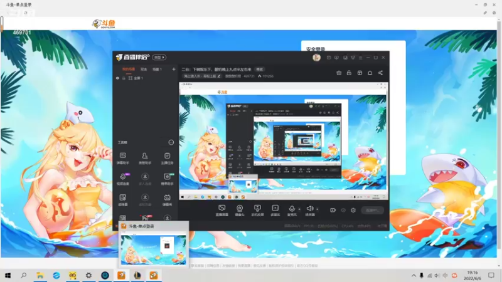The height and width of the screenshot is (282, 502).
Task: Start recording with the camera record icon
Action: [333, 210]
